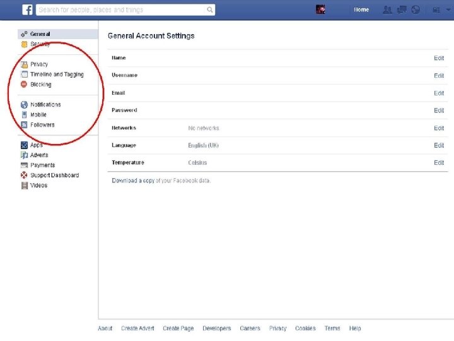454x341 pixels.
Task: Edit the Temperature setting
Action: (439, 163)
